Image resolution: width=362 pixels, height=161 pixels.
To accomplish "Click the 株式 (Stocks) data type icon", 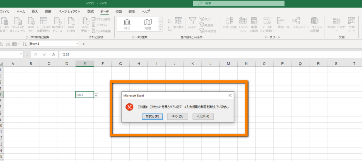I will coord(127,24).
